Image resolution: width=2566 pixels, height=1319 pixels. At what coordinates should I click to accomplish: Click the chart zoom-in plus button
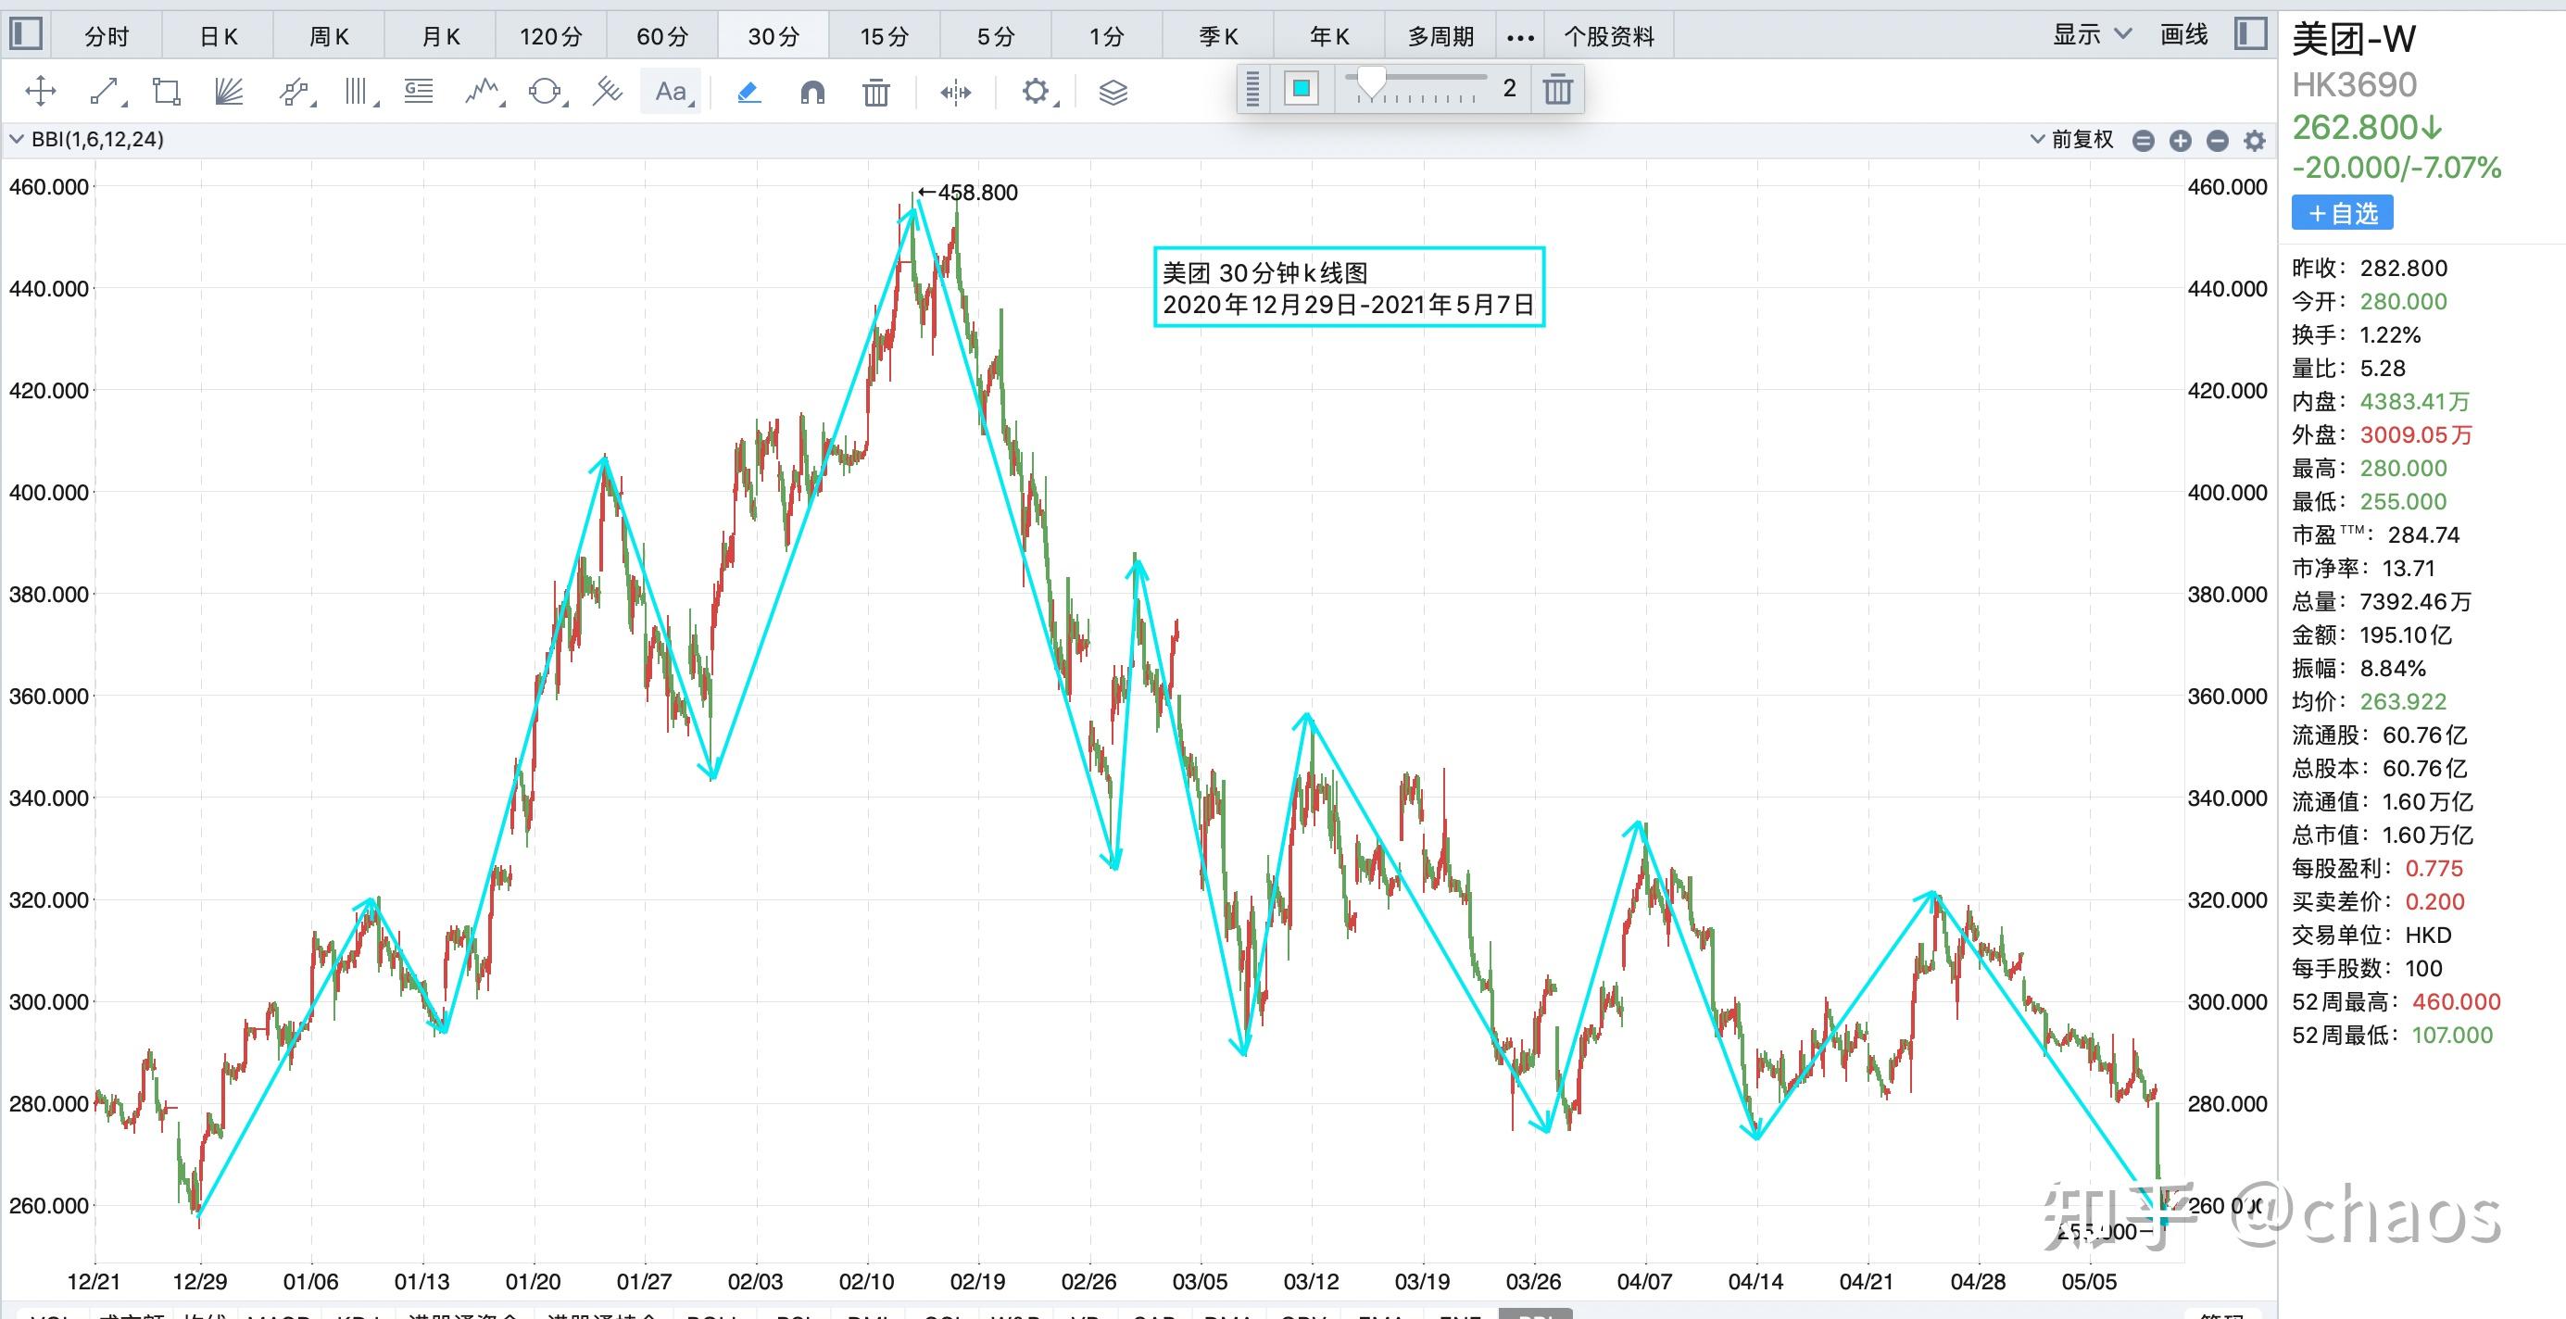(x=2181, y=141)
